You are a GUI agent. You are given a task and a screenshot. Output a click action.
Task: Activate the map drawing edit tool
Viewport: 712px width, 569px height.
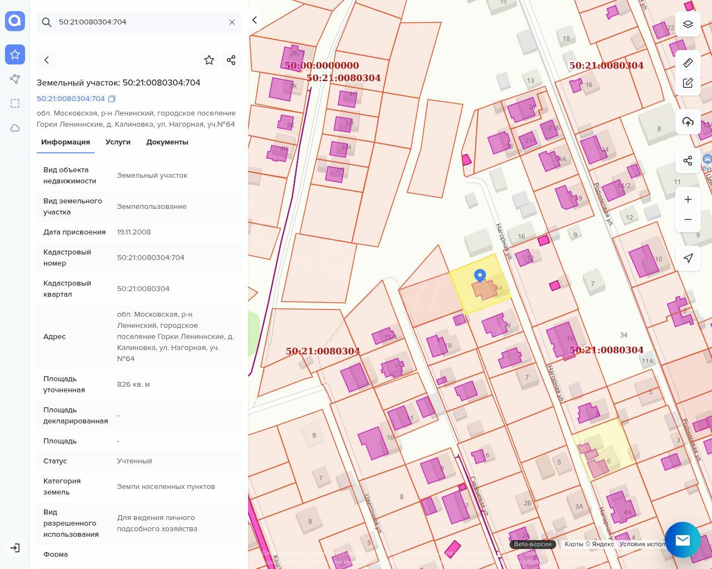coord(688,83)
